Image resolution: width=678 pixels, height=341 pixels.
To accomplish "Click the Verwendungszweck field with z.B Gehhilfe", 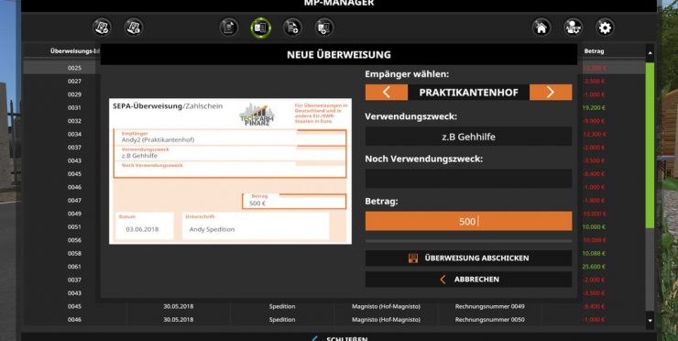I will click(x=468, y=137).
